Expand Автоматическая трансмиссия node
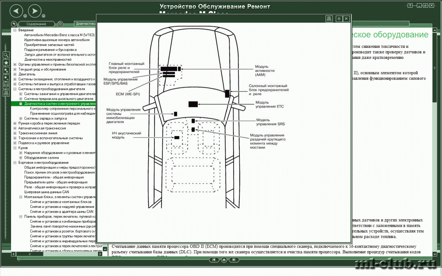 click(15, 128)
